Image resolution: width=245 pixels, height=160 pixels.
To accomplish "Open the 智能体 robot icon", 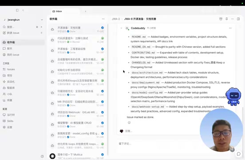I will click(x=4, y=88).
